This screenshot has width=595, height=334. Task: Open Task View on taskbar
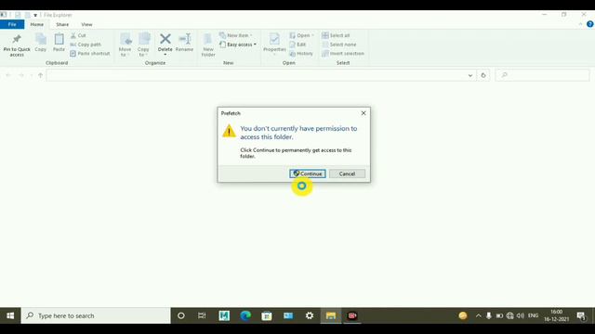[202, 315]
